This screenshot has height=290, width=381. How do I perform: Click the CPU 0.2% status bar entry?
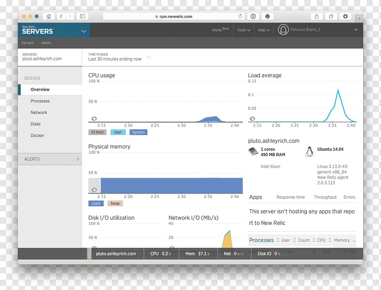click(161, 254)
